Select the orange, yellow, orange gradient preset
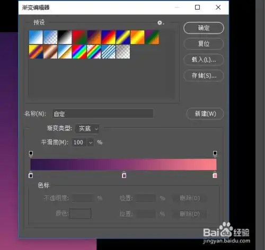This screenshot has height=250, width=265. pos(137,37)
